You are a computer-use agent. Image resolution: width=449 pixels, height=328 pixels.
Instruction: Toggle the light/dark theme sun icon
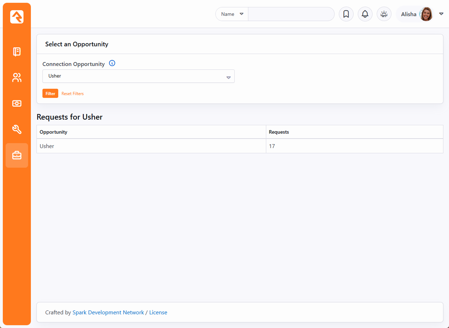click(x=384, y=14)
